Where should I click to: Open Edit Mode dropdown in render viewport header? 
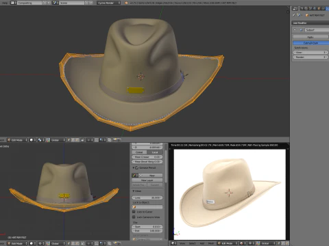[x=228, y=243]
